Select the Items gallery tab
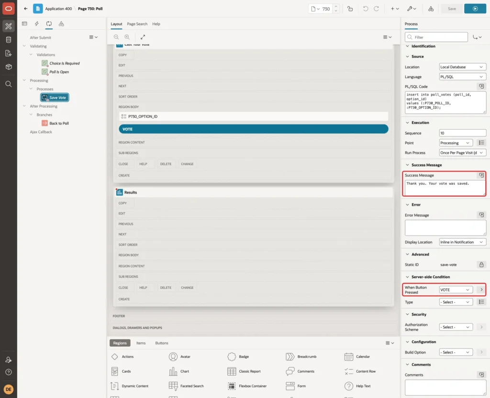The width and height of the screenshot is (490, 398). tap(141, 343)
